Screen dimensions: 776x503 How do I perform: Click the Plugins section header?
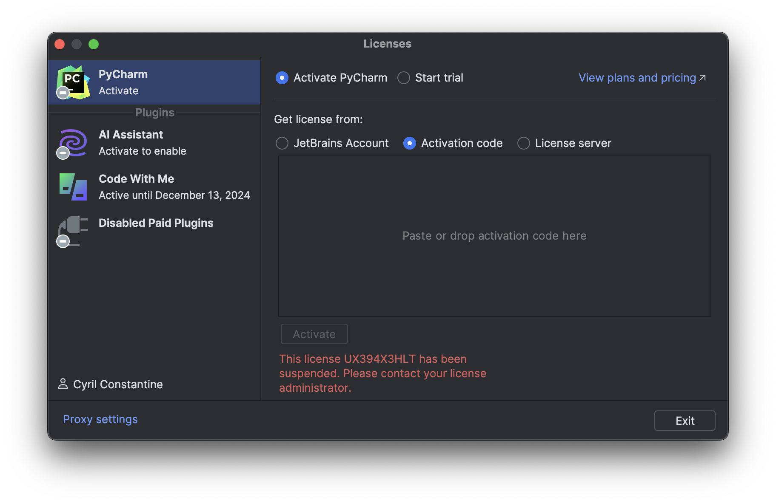click(x=155, y=113)
